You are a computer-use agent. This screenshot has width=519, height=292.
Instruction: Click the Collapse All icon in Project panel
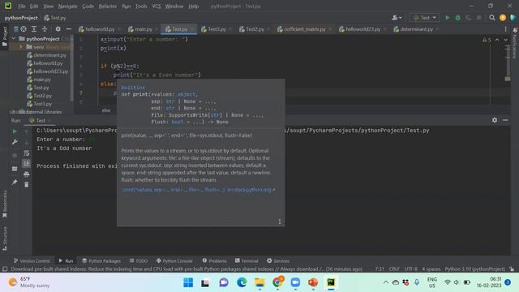pos(45,29)
